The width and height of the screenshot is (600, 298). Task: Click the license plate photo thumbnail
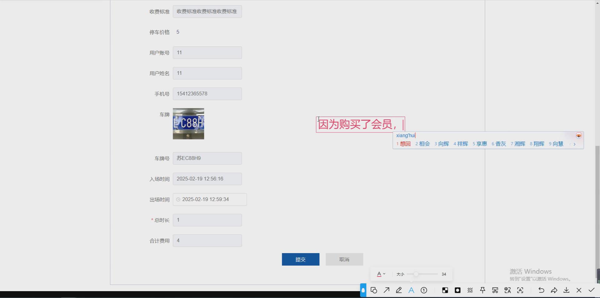pos(188,124)
